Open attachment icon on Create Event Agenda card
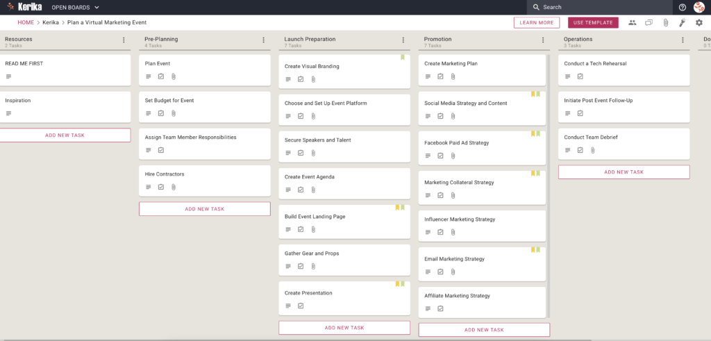Image resolution: width=711 pixels, height=341 pixels. click(313, 190)
